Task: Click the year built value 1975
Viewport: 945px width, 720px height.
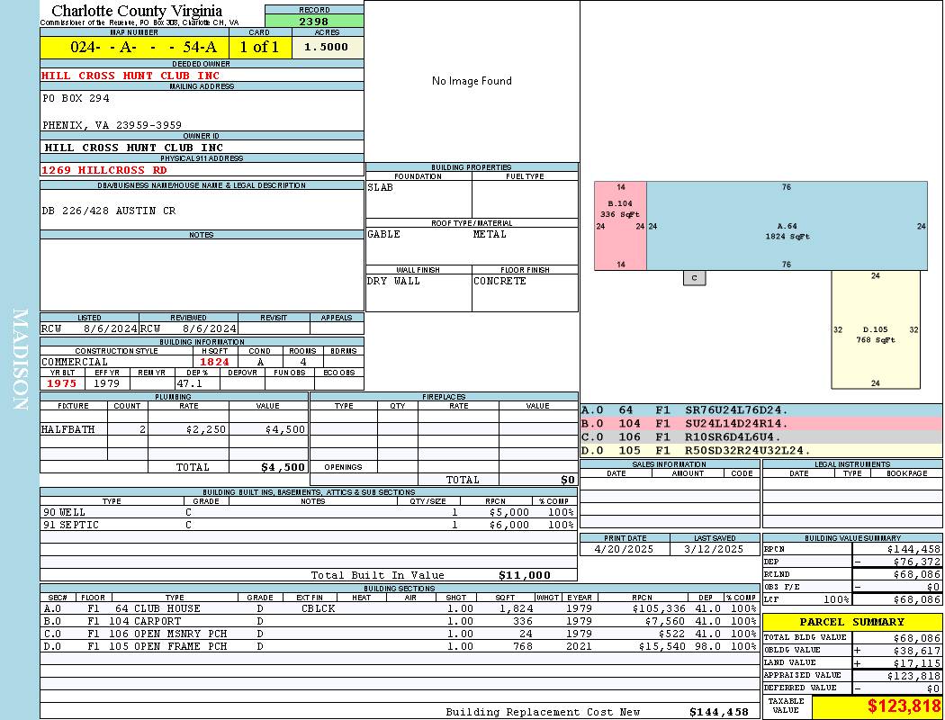Action: coord(62,383)
